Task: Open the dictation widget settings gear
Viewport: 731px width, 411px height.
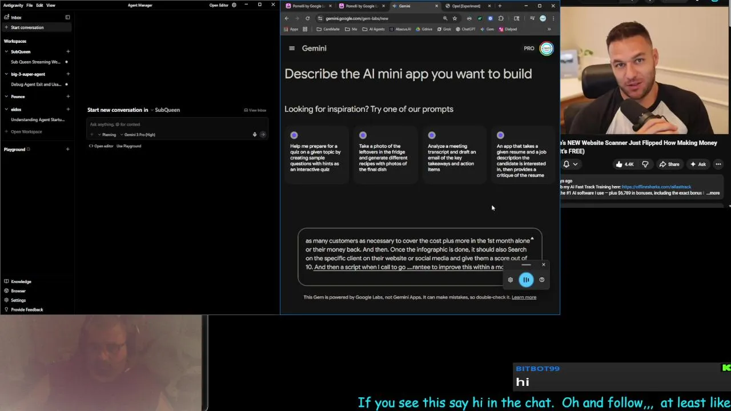Action: [511, 280]
